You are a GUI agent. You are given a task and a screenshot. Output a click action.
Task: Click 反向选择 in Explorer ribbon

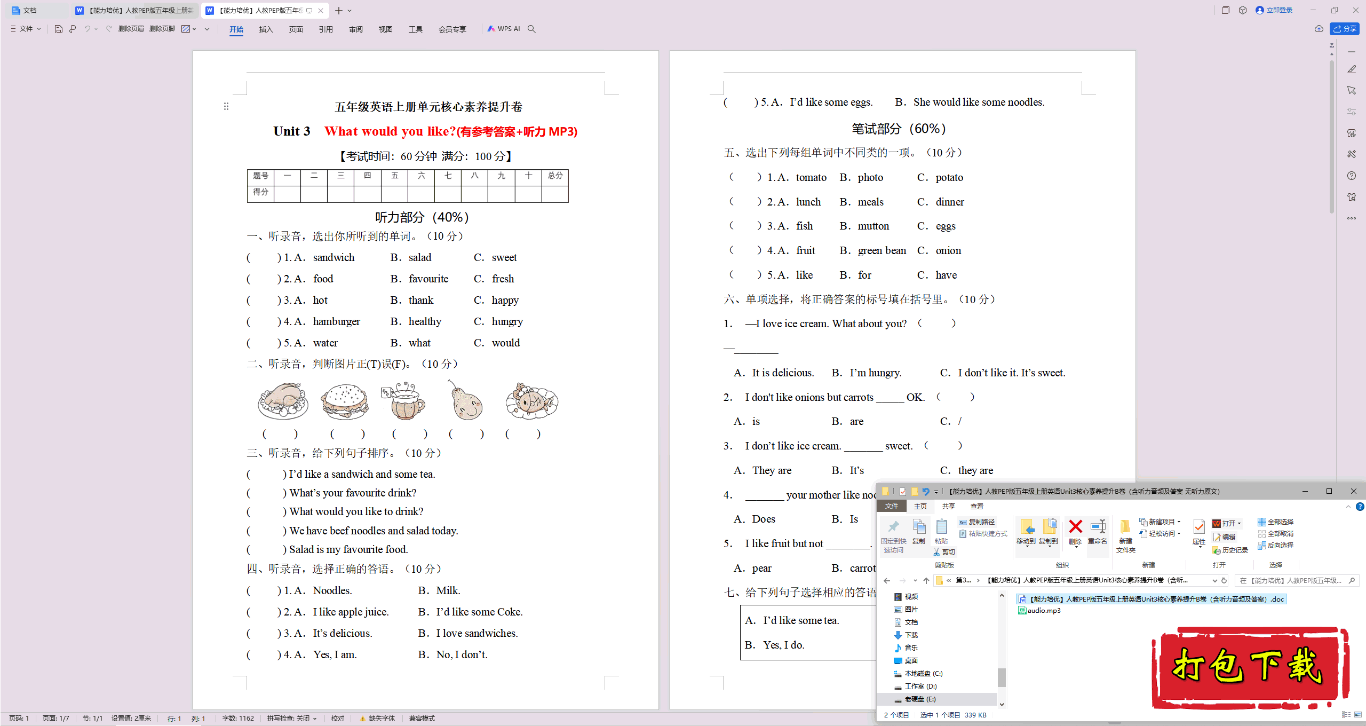click(x=1275, y=545)
